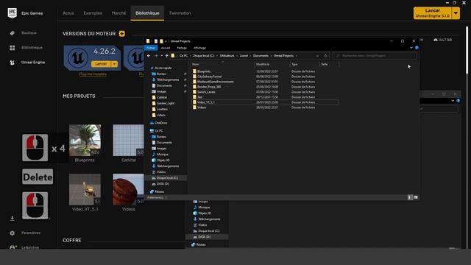The height and width of the screenshot is (265, 471).
Task: Open Explorer help question mark icon
Action: point(417,48)
